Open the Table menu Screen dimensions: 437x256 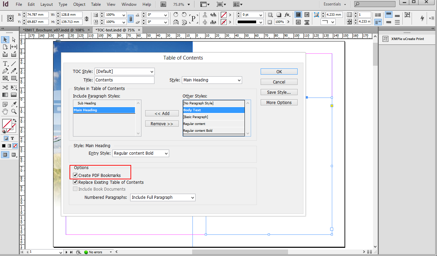pos(96,4)
